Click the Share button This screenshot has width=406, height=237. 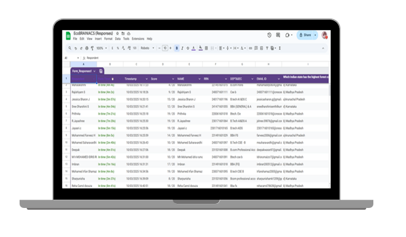coord(306,36)
